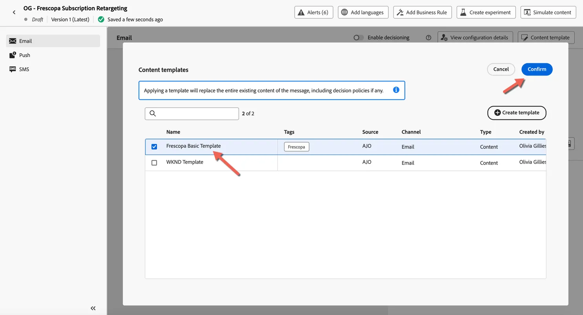Image resolution: width=583 pixels, height=315 pixels.
Task: Click the info icon in warning banner
Action: click(x=396, y=90)
